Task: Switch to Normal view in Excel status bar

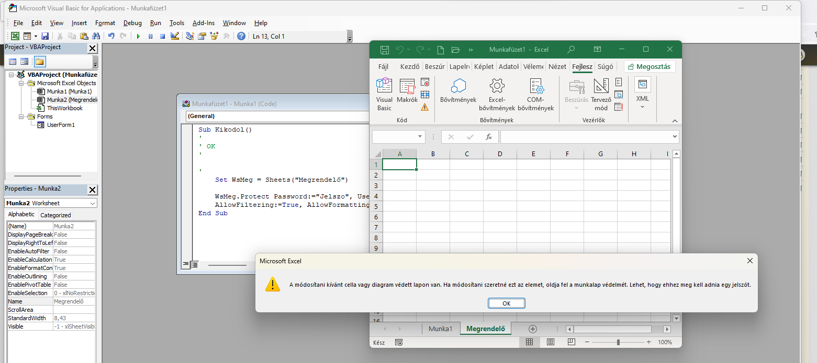Action: [529, 342]
